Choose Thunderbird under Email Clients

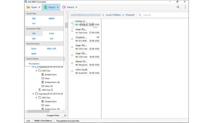pos(34,64)
